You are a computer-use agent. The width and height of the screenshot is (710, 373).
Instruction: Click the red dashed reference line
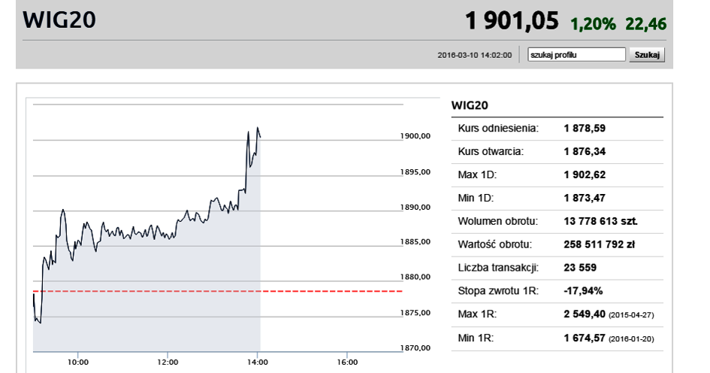[x=218, y=291]
